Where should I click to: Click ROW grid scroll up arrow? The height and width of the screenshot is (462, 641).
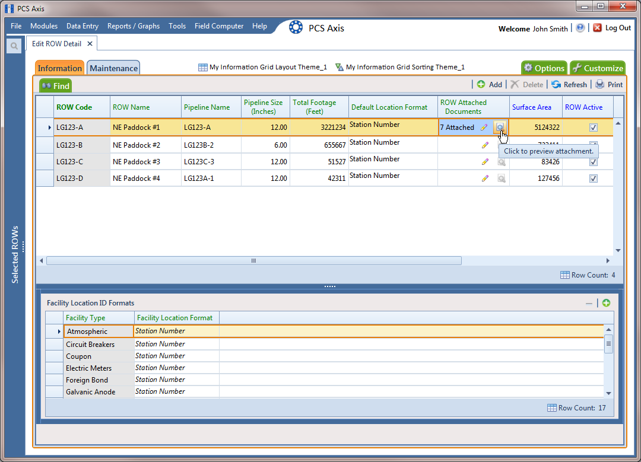(618, 123)
